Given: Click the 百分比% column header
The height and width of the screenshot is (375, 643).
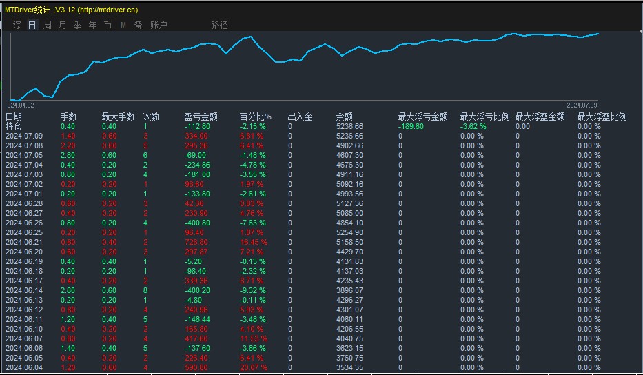Looking at the screenshot, I should pyautogui.click(x=255, y=116).
